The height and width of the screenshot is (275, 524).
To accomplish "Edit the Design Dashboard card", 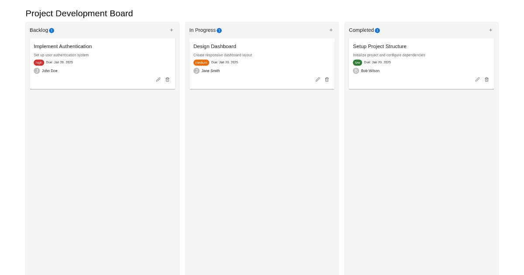I will click(317, 79).
